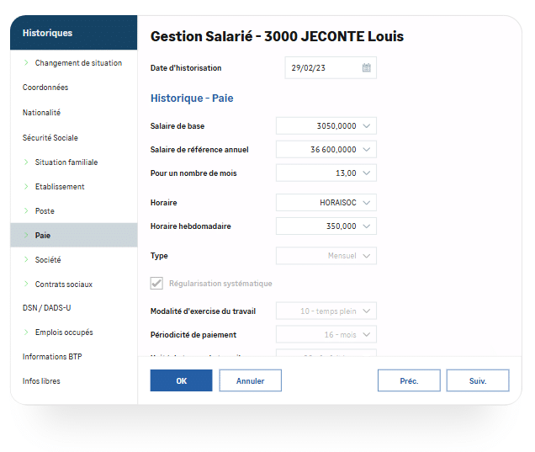Click the Gestion Salarié title text
Viewport: 535px width, 452px height.
[277, 36]
